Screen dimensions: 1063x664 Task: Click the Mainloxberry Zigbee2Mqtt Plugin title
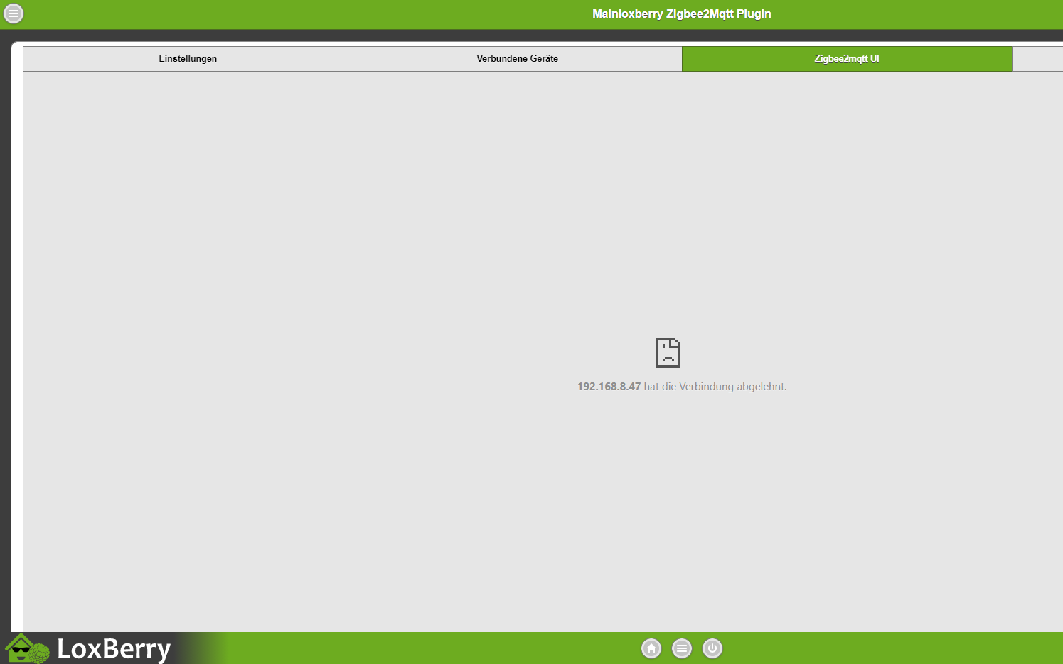682,14
